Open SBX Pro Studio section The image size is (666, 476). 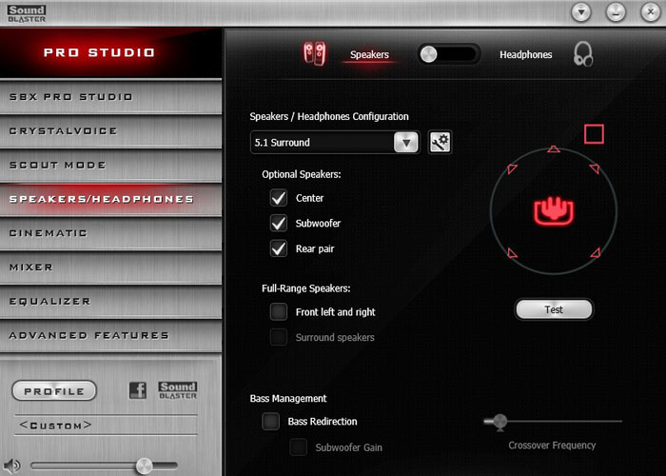click(111, 97)
